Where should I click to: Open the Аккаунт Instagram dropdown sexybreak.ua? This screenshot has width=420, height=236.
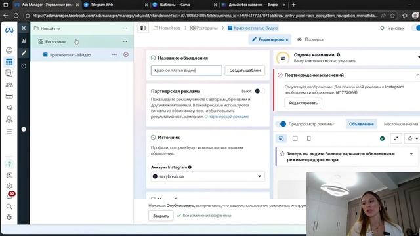pos(208,176)
